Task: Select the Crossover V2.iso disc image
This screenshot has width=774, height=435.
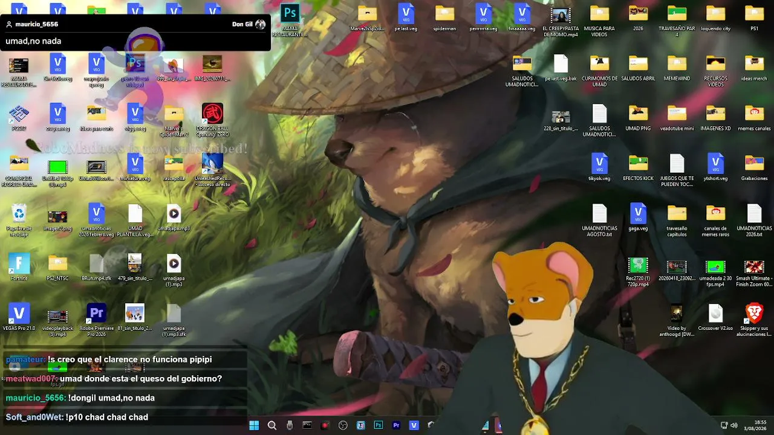Action: 715,318
